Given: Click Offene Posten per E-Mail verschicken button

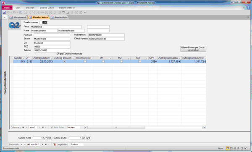Looking at the screenshot, I should [193, 49].
